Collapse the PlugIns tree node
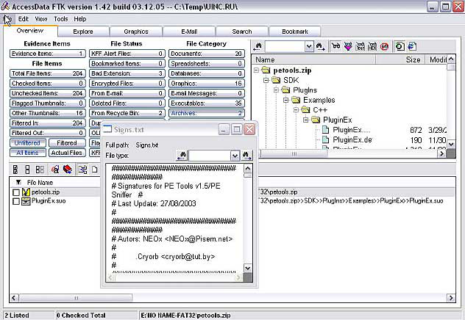The height and width of the screenshot is (320, 465). 276,90
